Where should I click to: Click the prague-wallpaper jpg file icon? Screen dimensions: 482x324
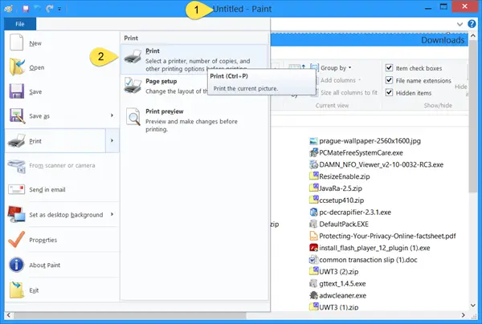pyautogui.click(x=313, y=141)
